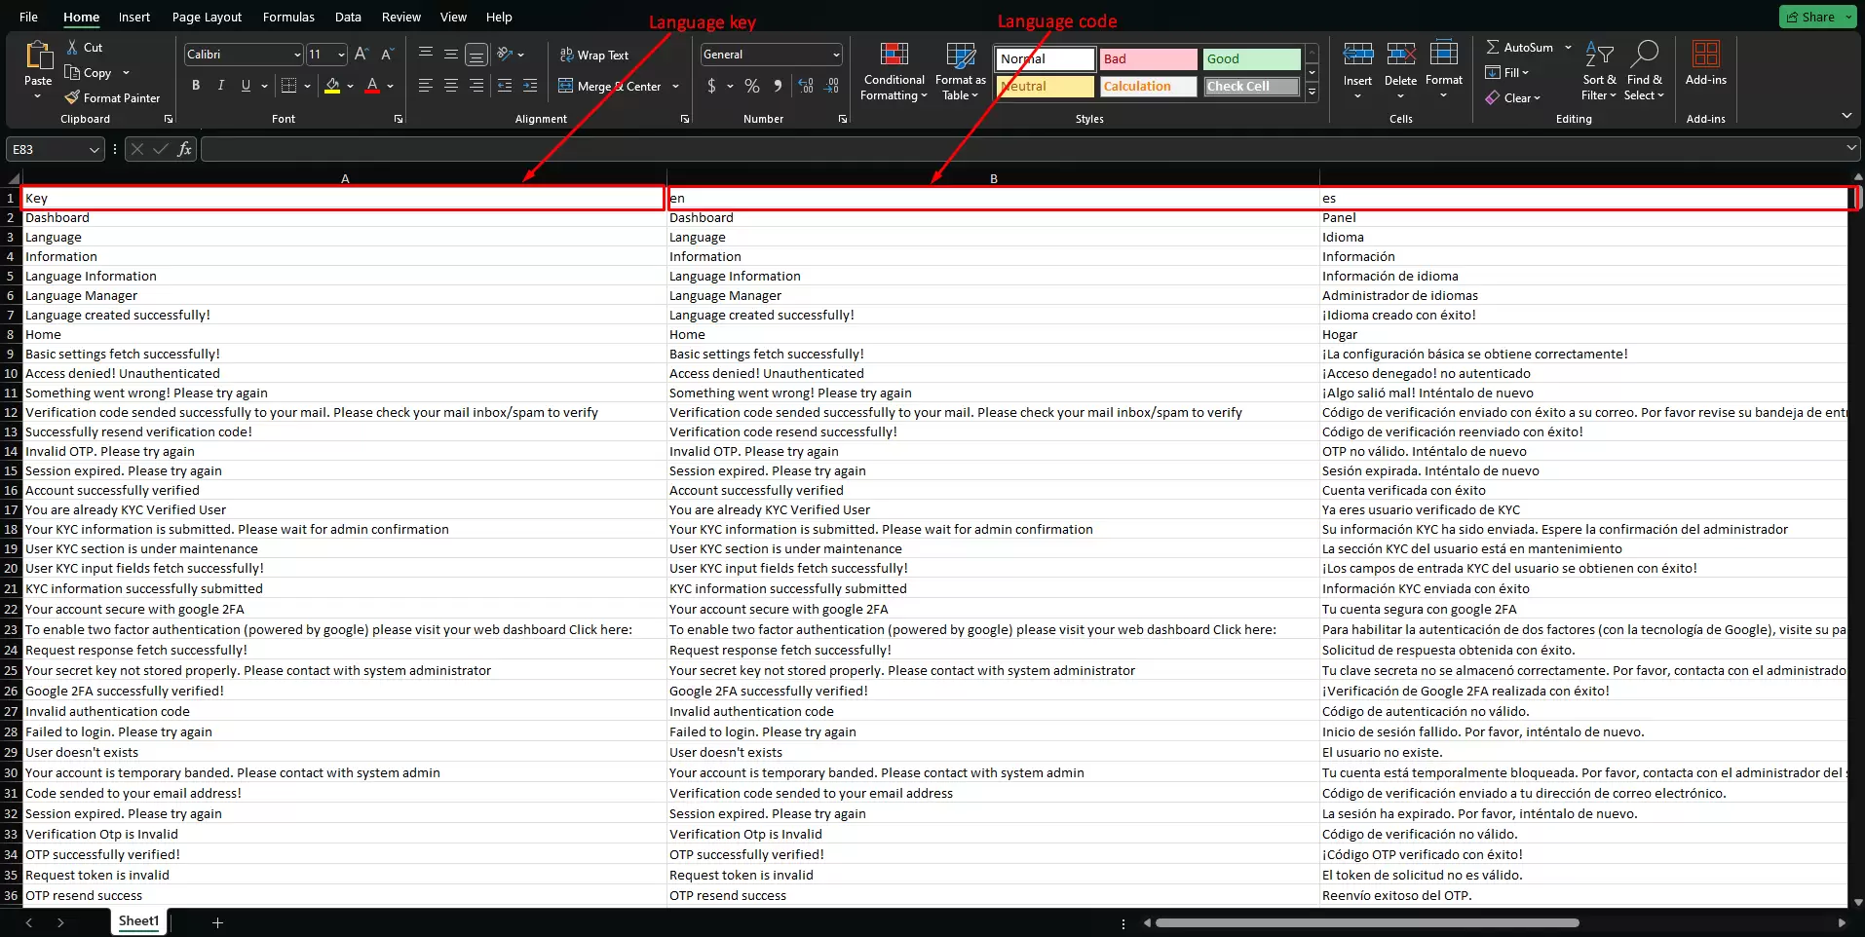Expand the formula bar chevron
Image resolution: width=1865 pixels, height=937 pixels.
click(1850, 148)
